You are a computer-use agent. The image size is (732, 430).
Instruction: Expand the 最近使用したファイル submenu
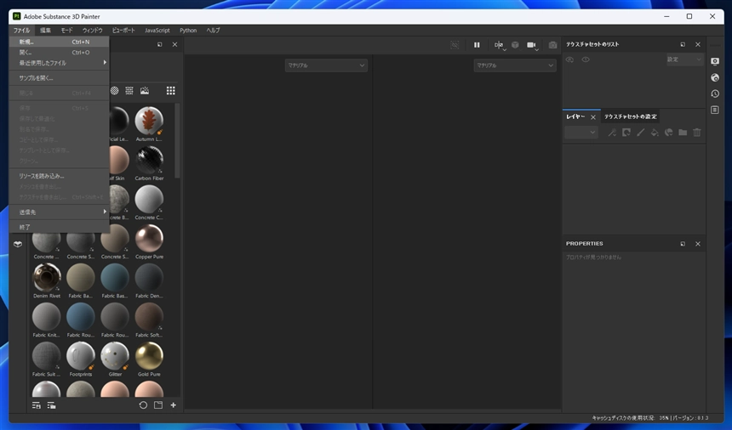coord(60,63)
